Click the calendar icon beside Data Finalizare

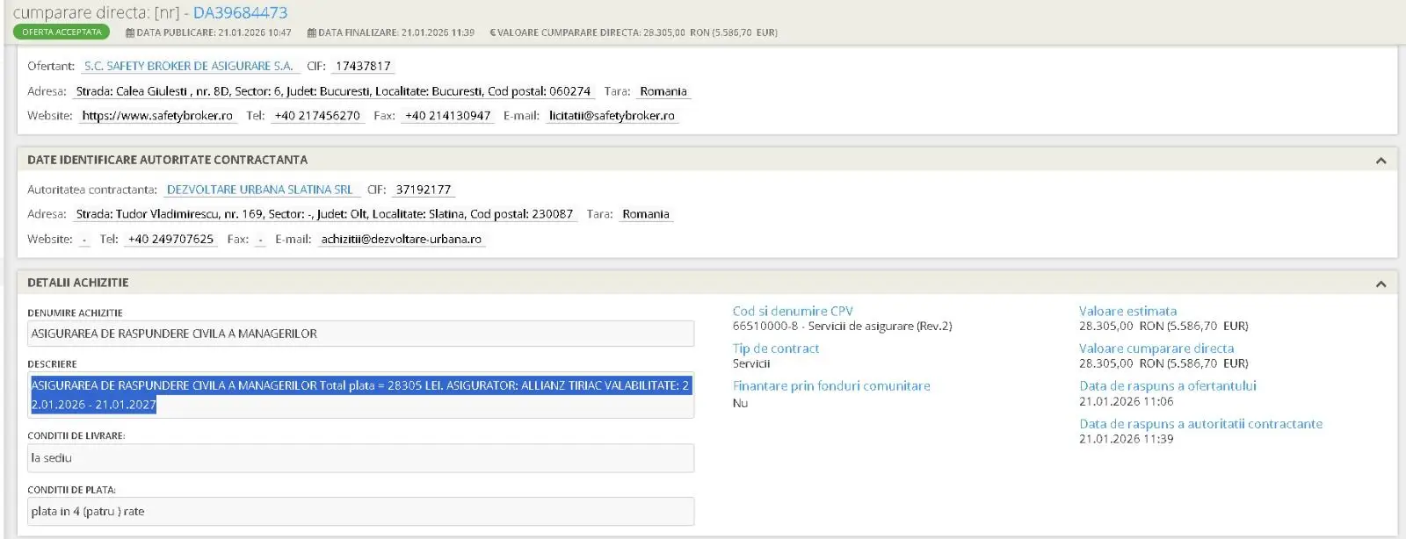click(312, 32)
